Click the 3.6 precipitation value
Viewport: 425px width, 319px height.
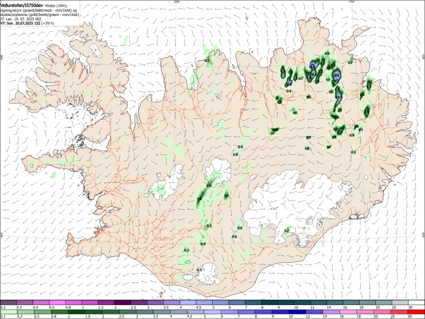(367, 111)
